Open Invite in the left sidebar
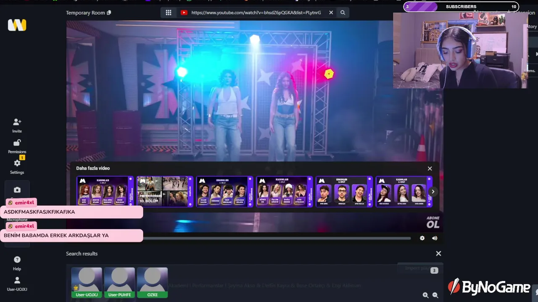 click(17, 125)
